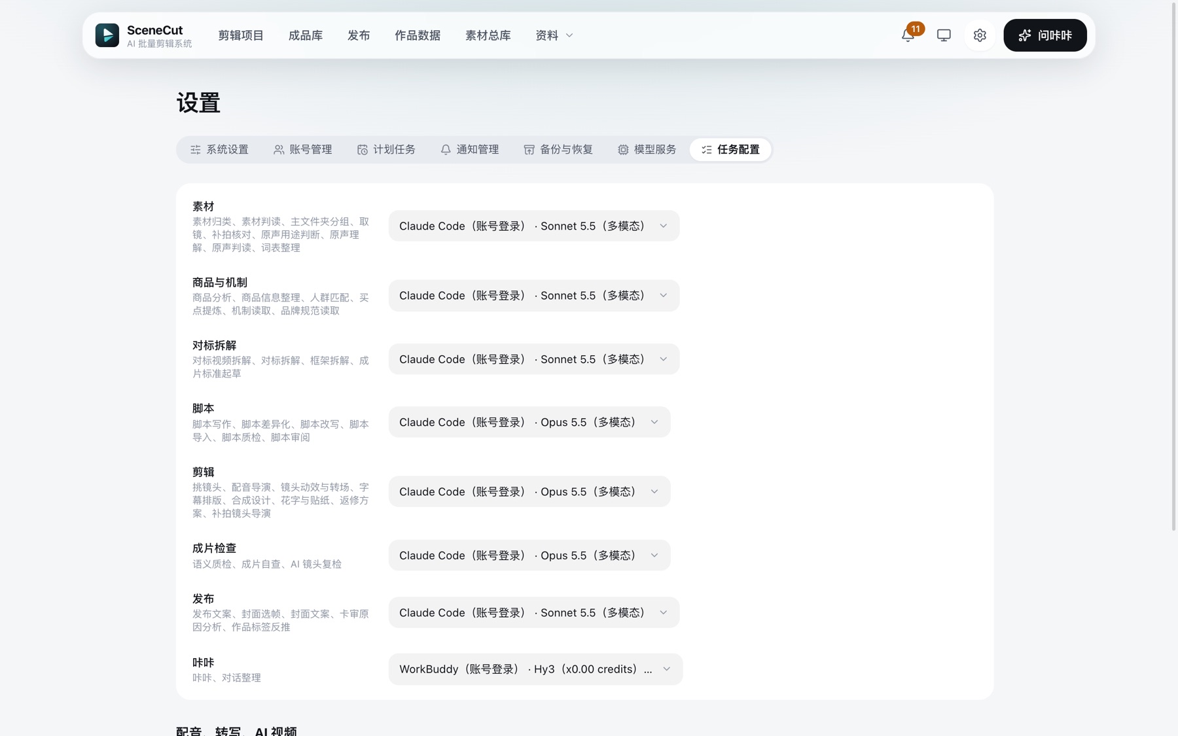Click 语义质检、成片自查、AI 镜头复检 description
Screen dimensions: 1178x736
point(267,564)
